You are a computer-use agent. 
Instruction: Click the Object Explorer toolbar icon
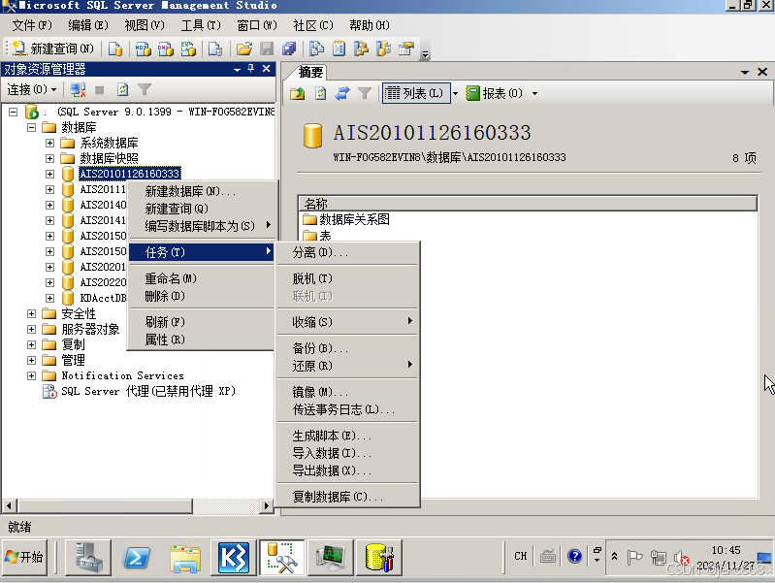361,49
